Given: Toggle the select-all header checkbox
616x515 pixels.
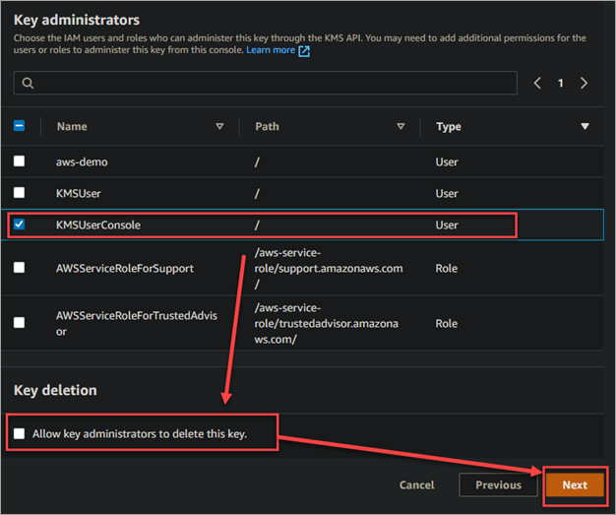Looking at the screenshot, I should click(x=19, y=126).
